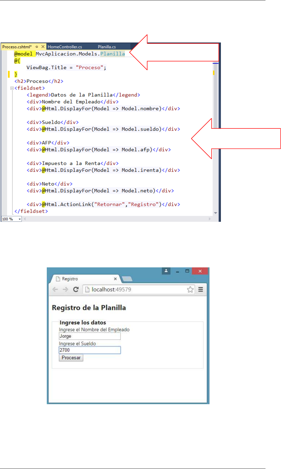The height and width of the screenshot is (469, 281).
Task: Click the Ingrese los datos legend
Action: coord(83,323)
